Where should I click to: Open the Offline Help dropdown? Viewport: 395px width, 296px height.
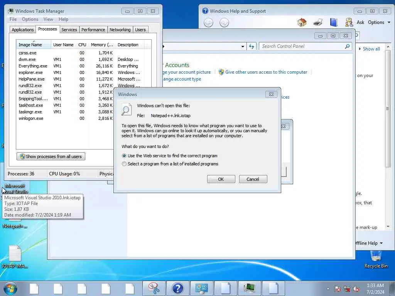tap(369, 243)
